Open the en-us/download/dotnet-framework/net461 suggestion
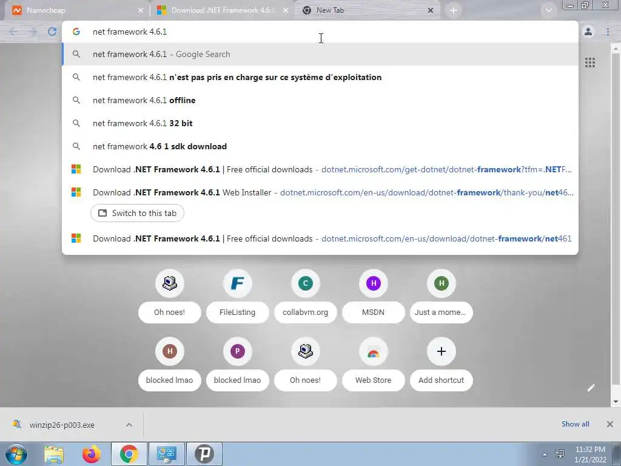The height and width of the screenshot is (466, 621). 320,238
